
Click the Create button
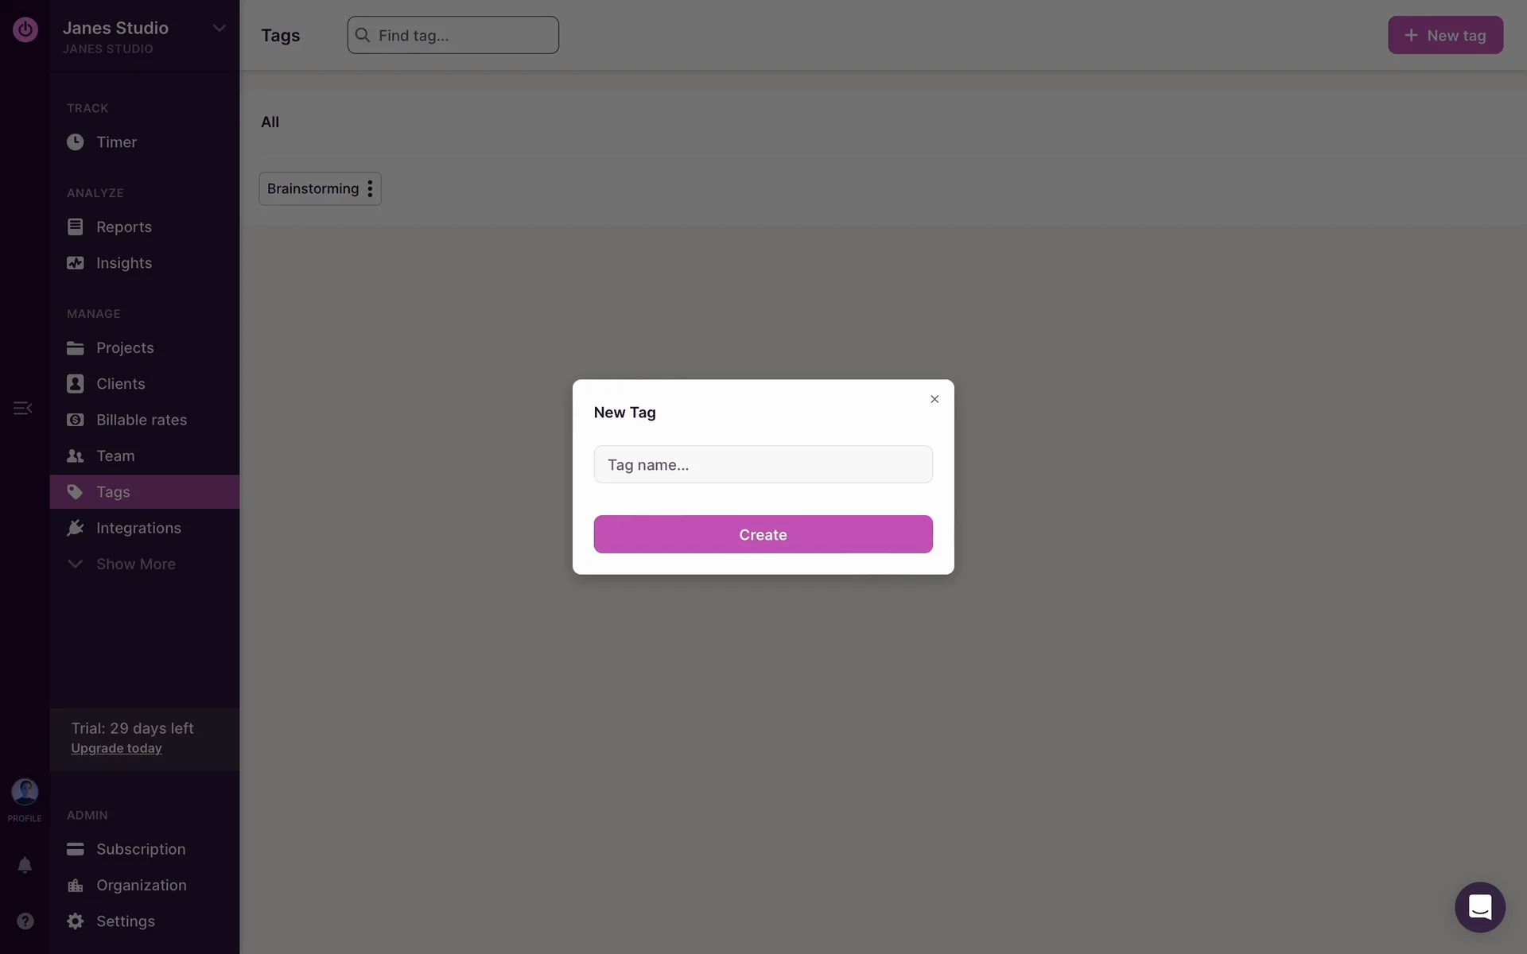click(763, 534)
